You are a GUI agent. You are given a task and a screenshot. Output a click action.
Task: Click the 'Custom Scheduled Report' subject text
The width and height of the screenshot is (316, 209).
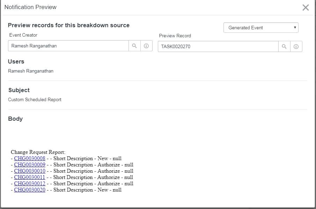pos(35,100)
